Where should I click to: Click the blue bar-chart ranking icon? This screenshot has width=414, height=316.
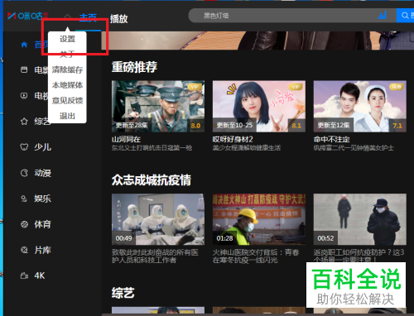coord(383,16)
